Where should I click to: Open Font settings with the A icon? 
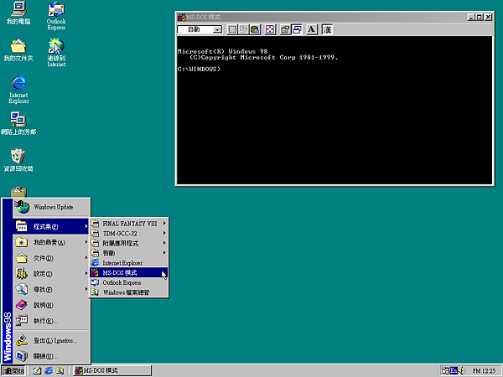click(312, 30)
